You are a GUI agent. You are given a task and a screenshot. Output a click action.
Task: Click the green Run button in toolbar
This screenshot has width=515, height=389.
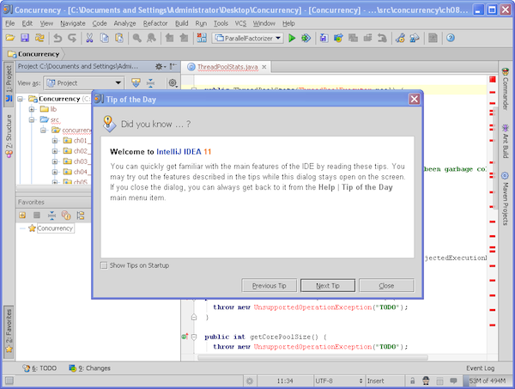[293, 39]
